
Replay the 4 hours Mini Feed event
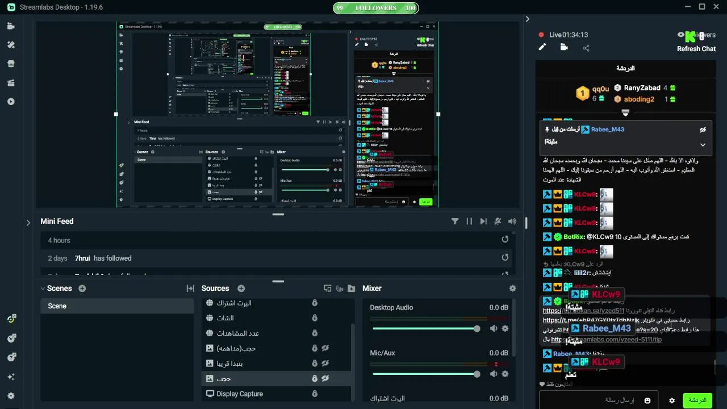[x=505, y=240]
